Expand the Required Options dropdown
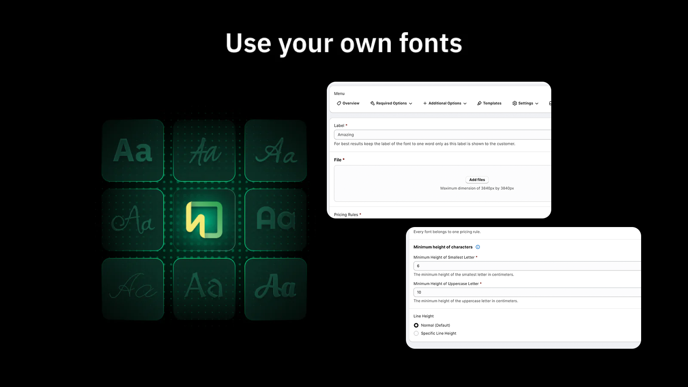Image resolution: width=688 pixels, height=387 pixels. pyautogui.click(x=391, y=104)
